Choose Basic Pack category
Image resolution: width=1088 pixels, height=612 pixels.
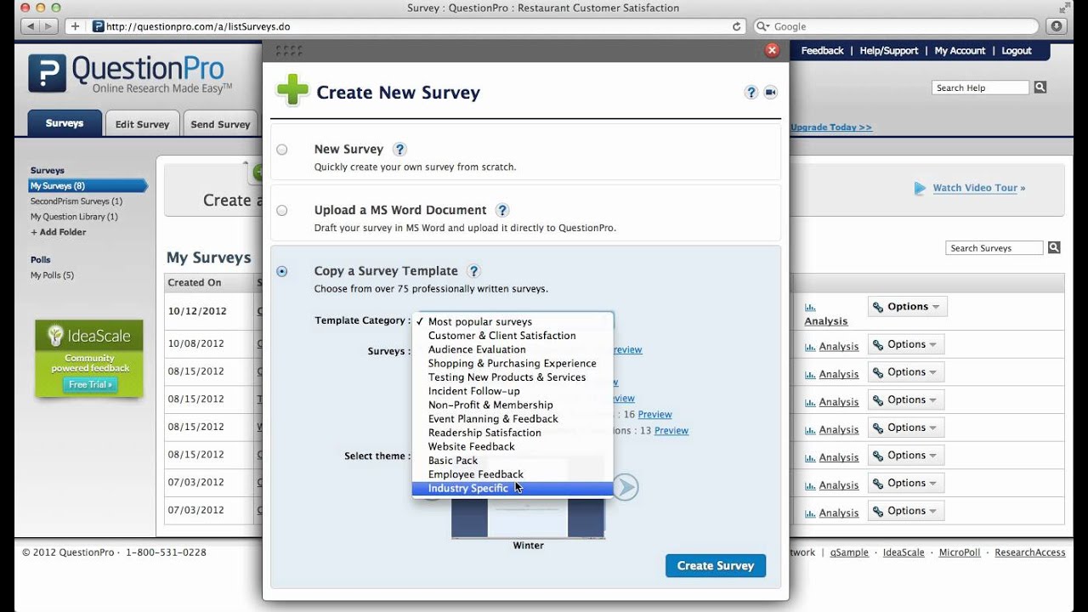tap(513, 461)
